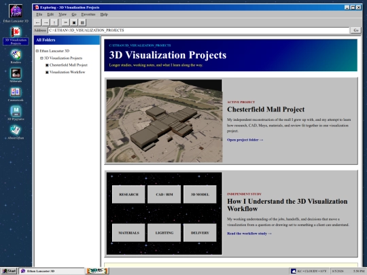This screenshot has height=275, width=367.
Task: Click the Chesterfield Mall Project heading
Action: click(266, 109)
